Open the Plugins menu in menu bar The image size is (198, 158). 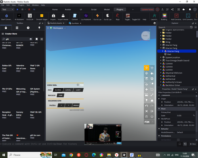[x=21, y=5]
